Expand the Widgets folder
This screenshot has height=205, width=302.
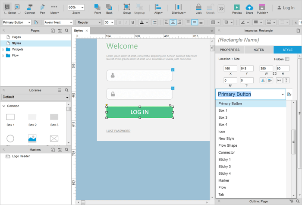click(3, 50)
